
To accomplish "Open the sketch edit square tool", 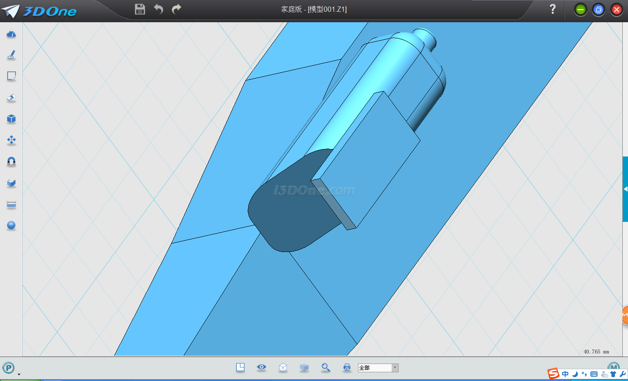I will pos(11,76).
